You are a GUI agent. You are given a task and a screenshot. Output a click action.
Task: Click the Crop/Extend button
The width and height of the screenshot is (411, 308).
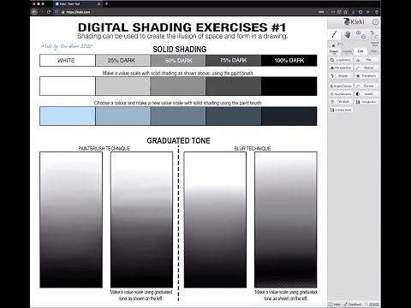341,60
